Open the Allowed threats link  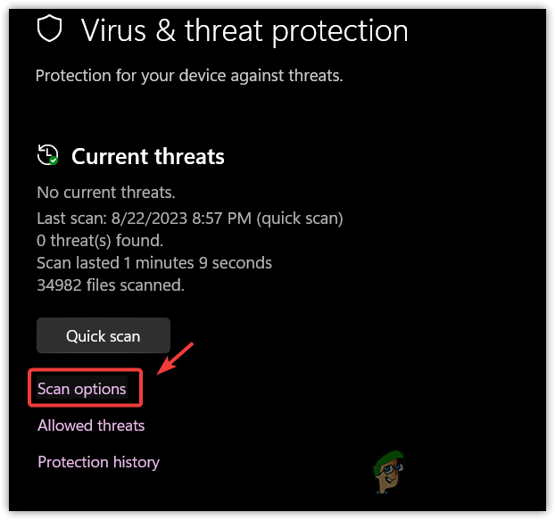[91, 425]
